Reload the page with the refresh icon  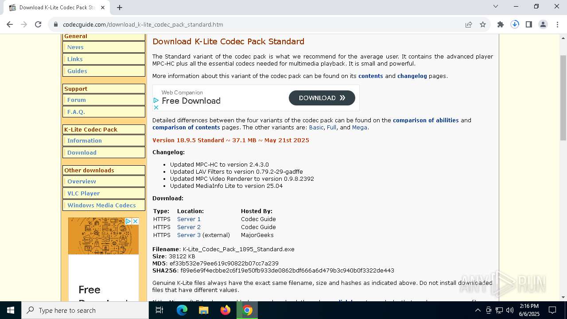[x=38, y=24]
